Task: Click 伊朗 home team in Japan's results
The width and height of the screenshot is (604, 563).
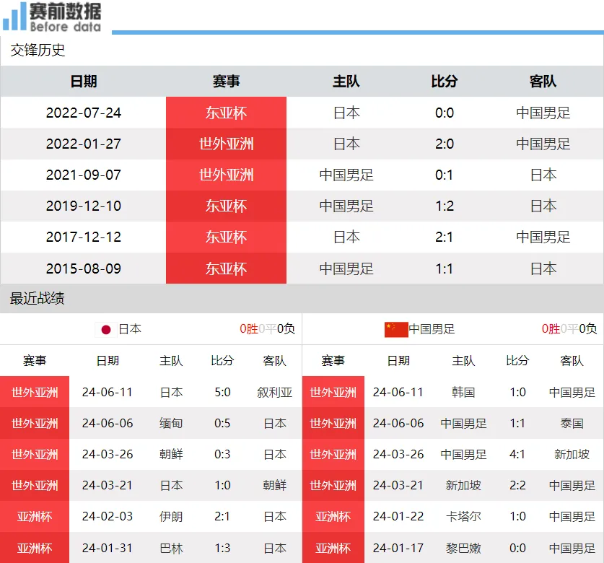Action: tap(171, 516)
